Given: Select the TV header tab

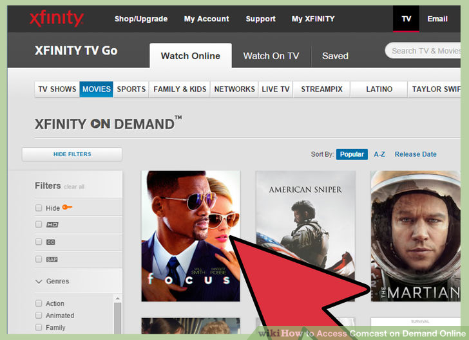Looking at the screenshot, I should 406,19.
